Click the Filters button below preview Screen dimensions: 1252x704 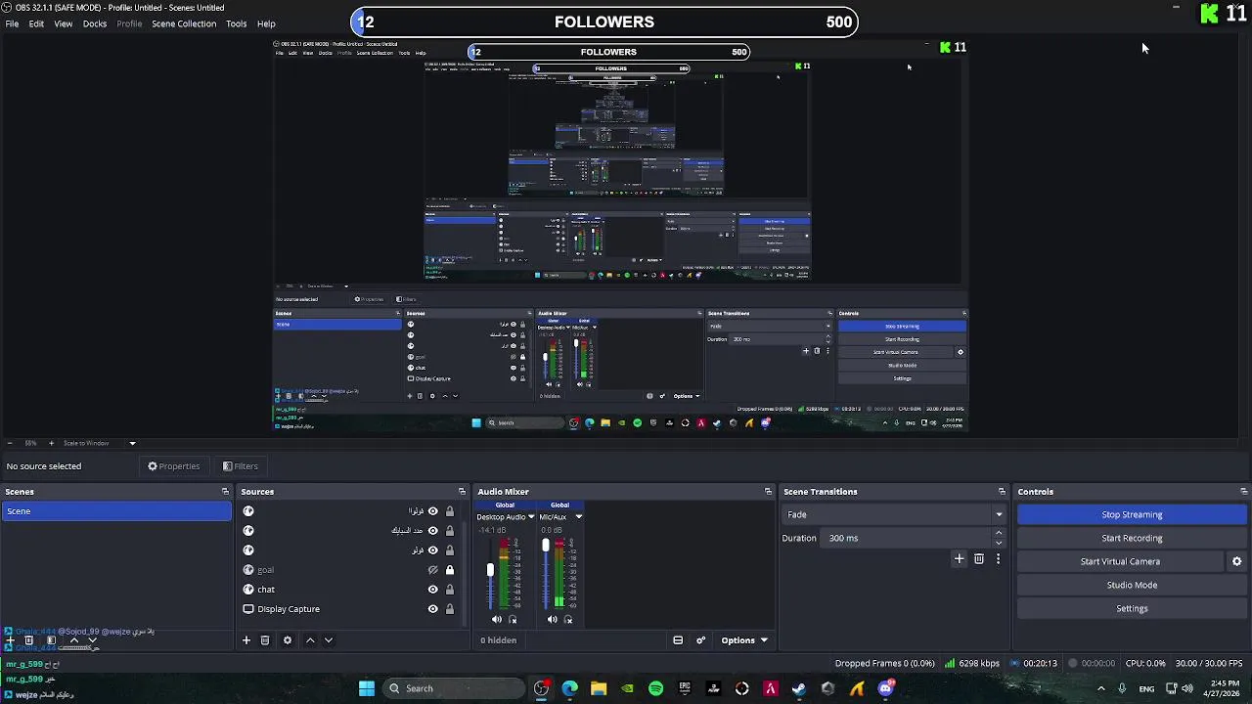pos(240,466)
